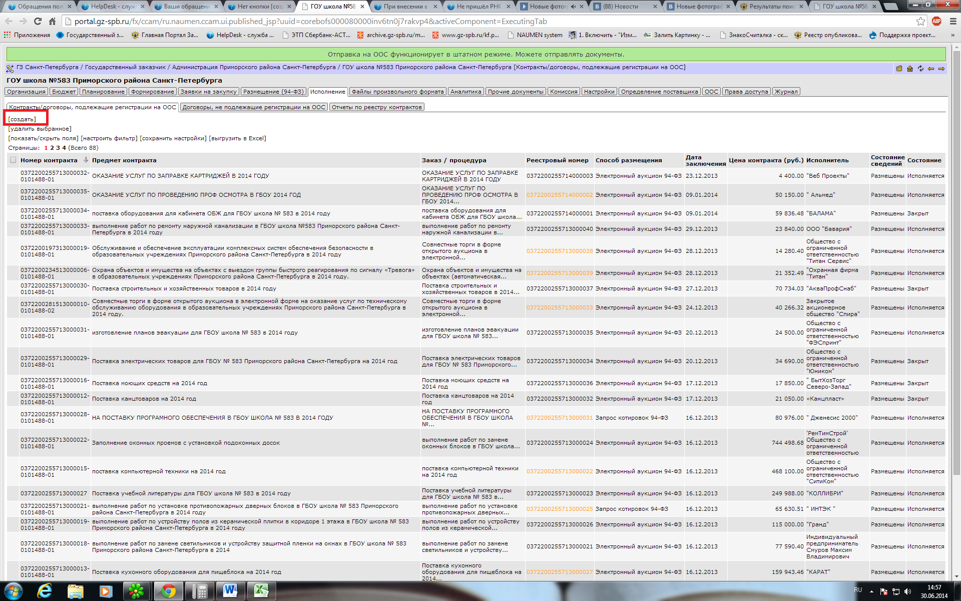Click the yellow back arrow icon

click(931, 69)
